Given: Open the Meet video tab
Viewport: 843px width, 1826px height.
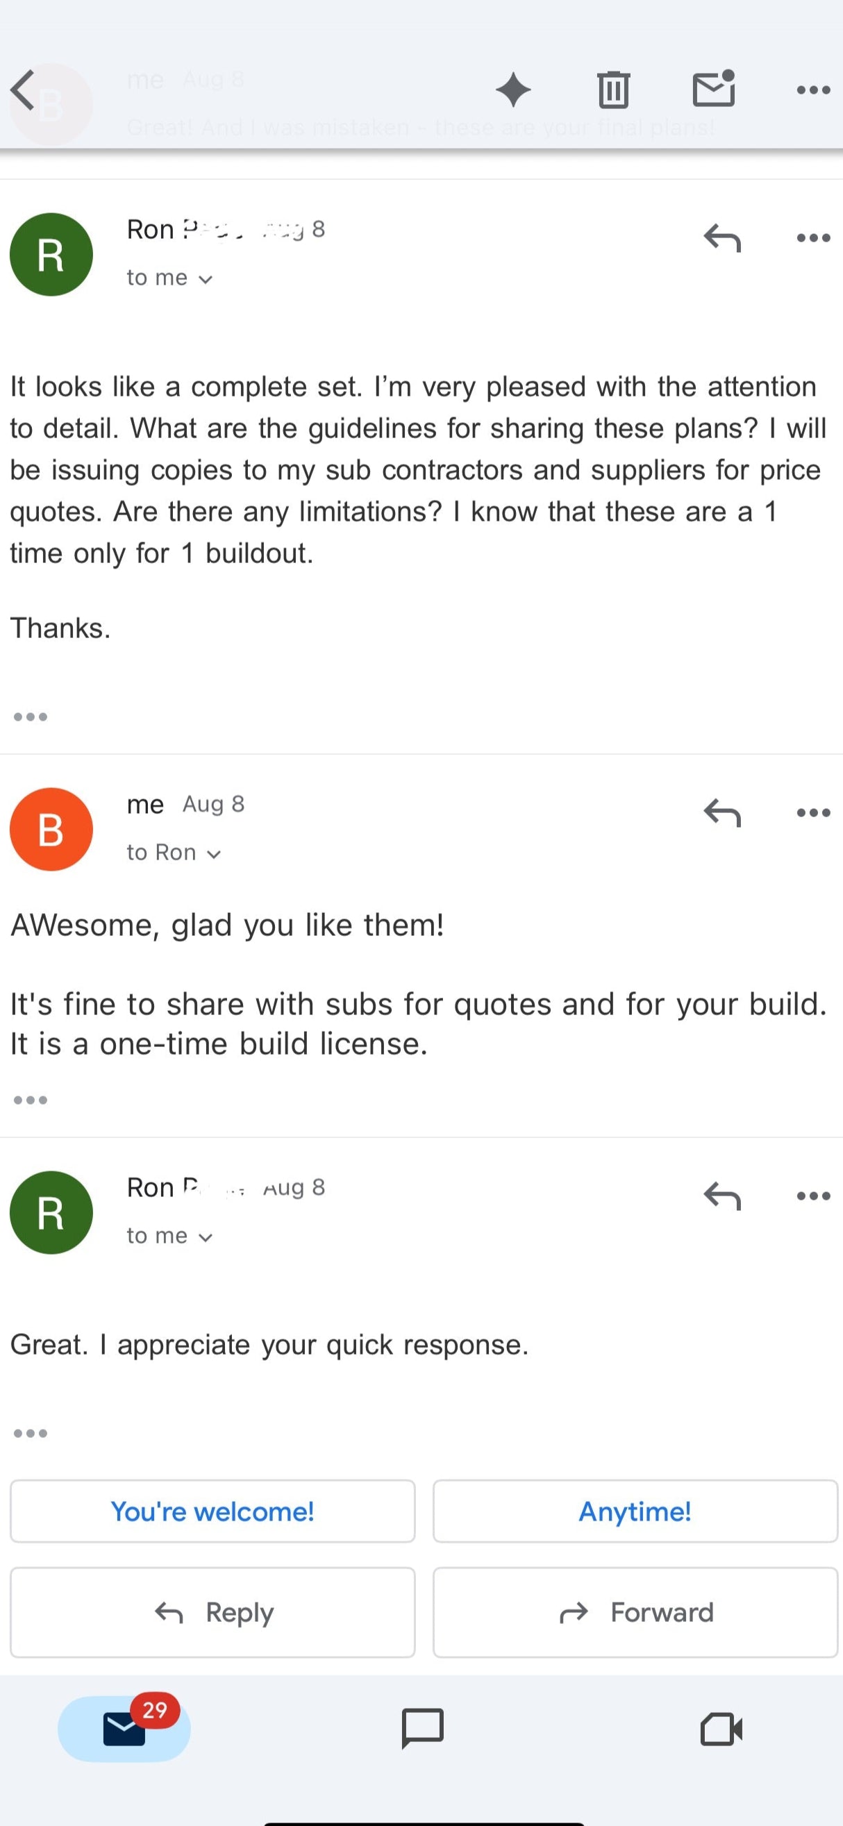Looking at the screenshot, I should point(721,1729).
